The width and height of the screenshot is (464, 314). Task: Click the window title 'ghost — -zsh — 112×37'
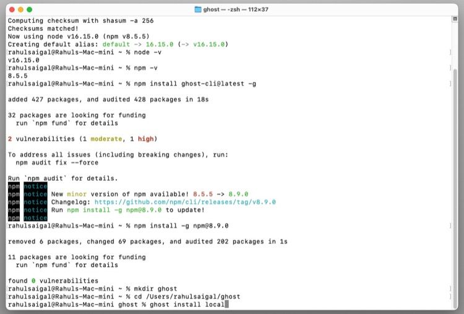(x=236, y=9)
